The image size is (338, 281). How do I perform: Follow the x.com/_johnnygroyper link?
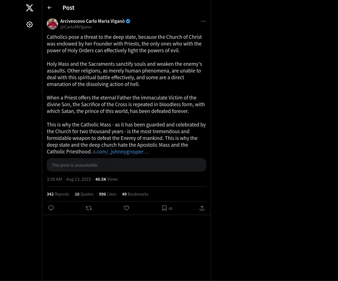tap(121, 152)
